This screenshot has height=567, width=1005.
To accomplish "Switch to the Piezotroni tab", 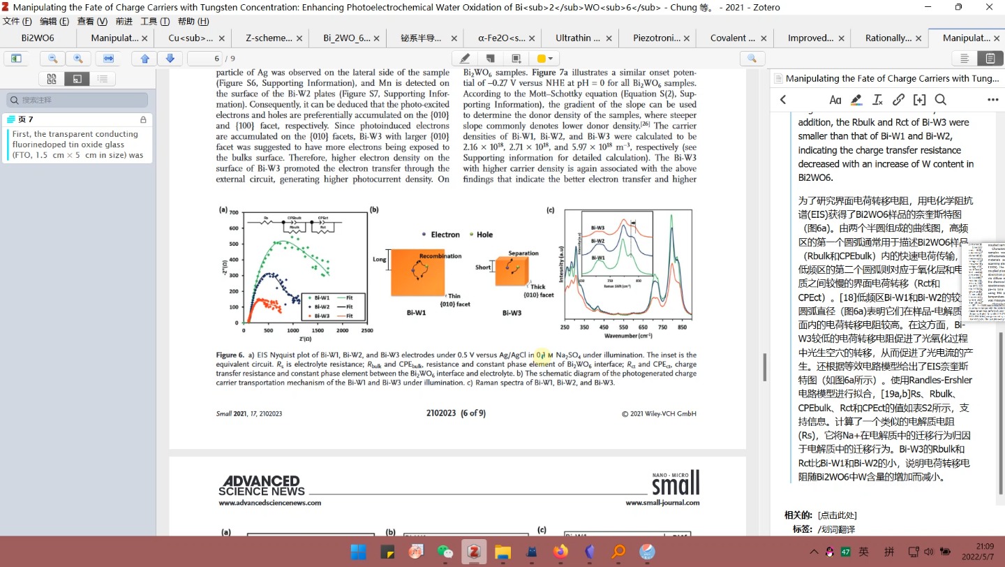I will tap(657, 38).
